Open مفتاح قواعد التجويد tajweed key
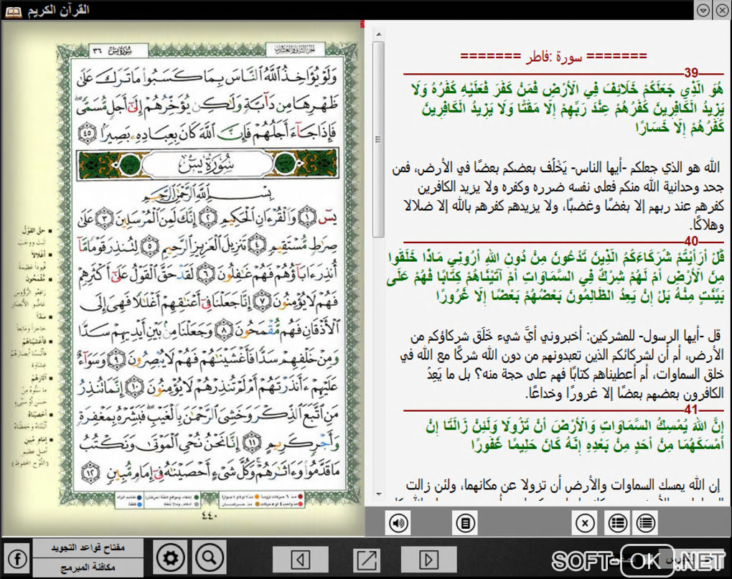732x579 pixels. click(x=88, y=547)
